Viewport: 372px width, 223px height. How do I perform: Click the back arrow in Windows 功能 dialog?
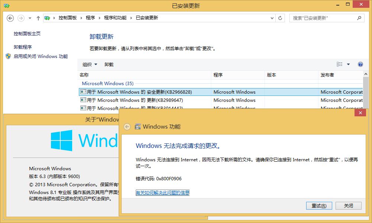click(x=127, y=127)
